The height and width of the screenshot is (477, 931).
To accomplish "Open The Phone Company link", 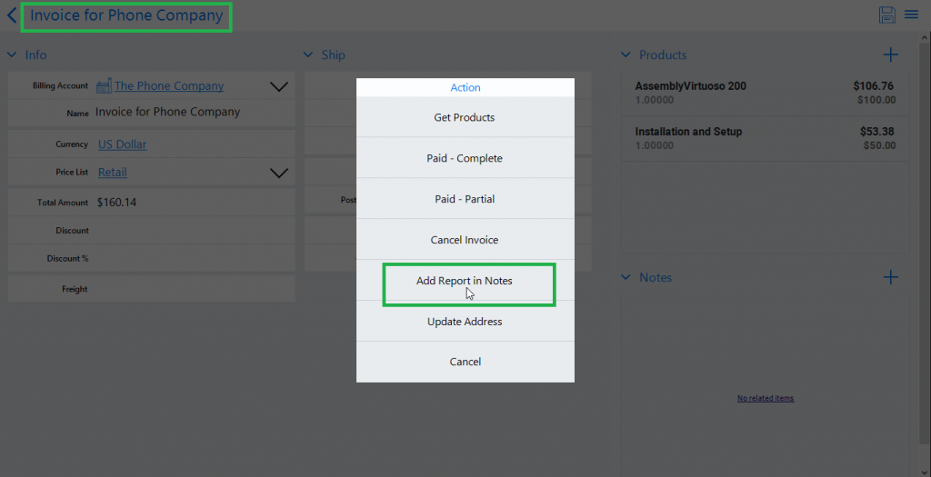I will (x=169, y=86).
